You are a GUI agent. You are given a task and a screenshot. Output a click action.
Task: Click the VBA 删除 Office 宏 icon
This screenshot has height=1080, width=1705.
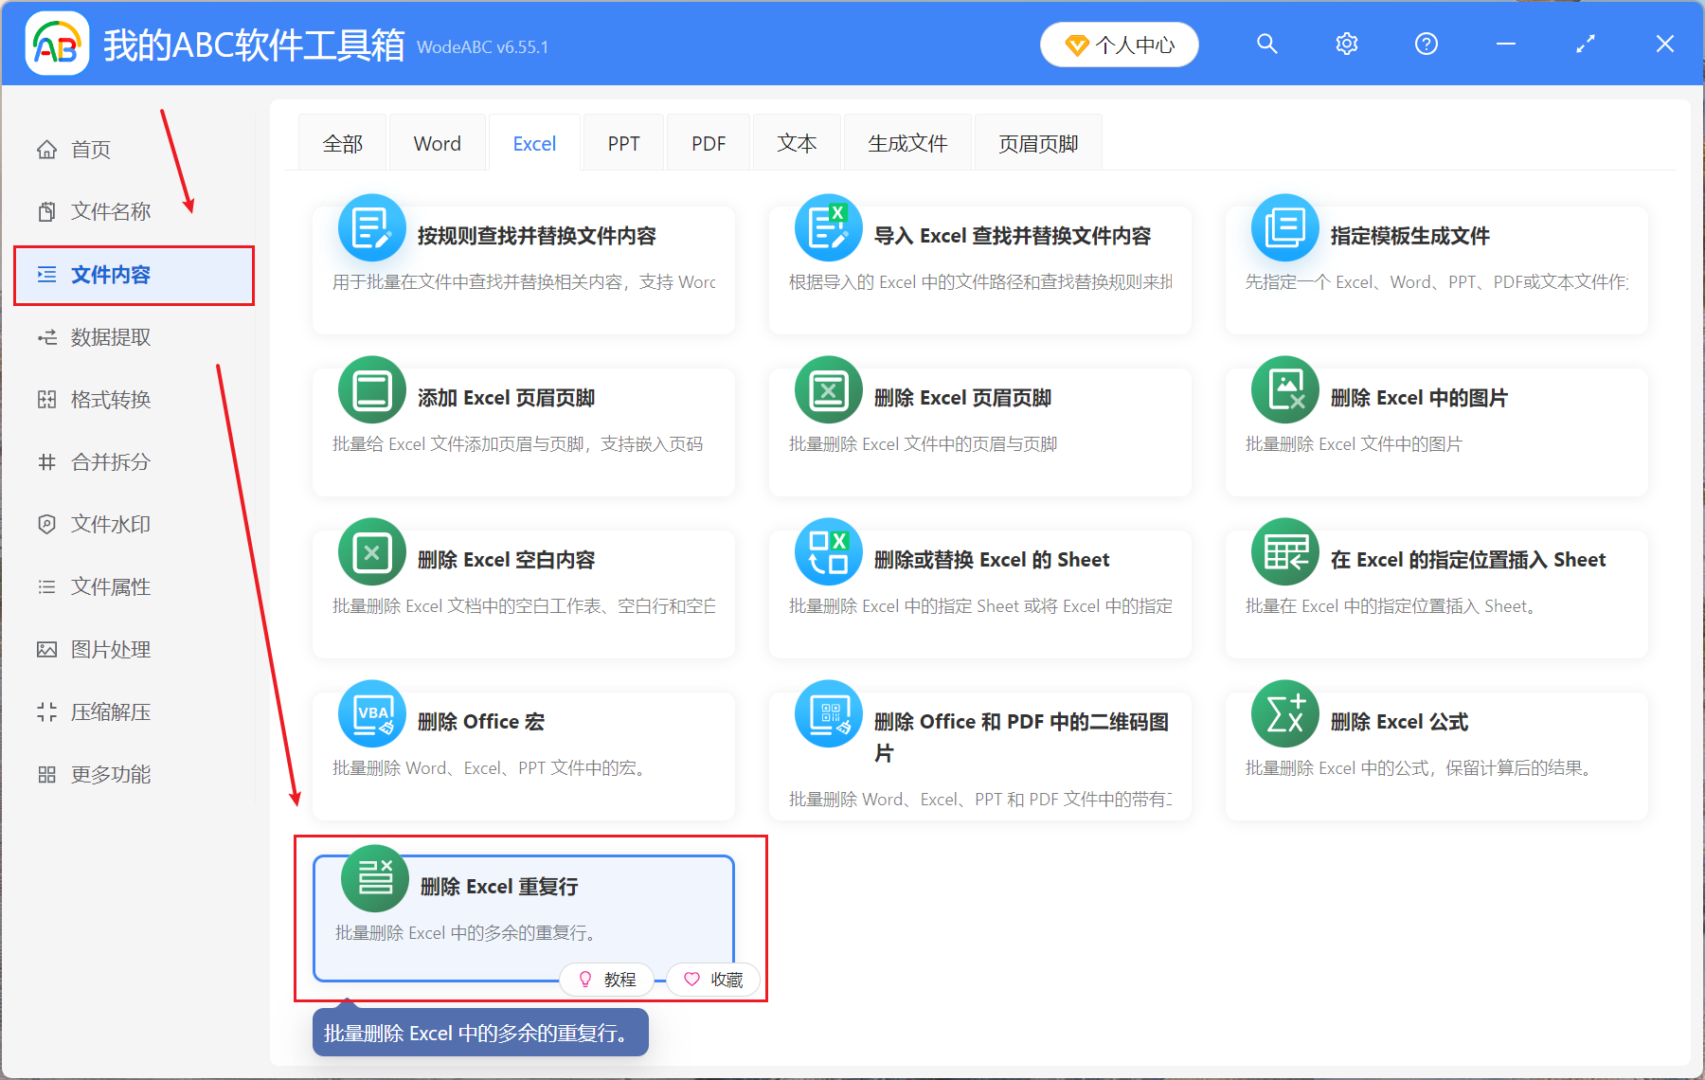pyautogui.click(x=371, y=713)
